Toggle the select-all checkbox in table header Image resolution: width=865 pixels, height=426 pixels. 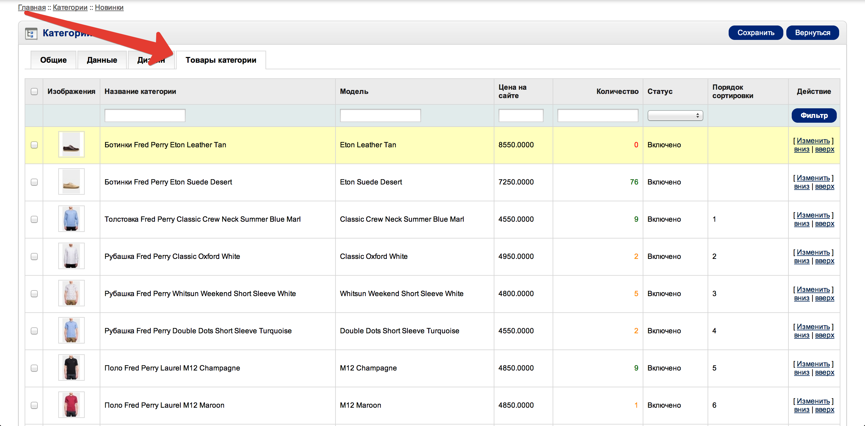click(x=34, y=91)
